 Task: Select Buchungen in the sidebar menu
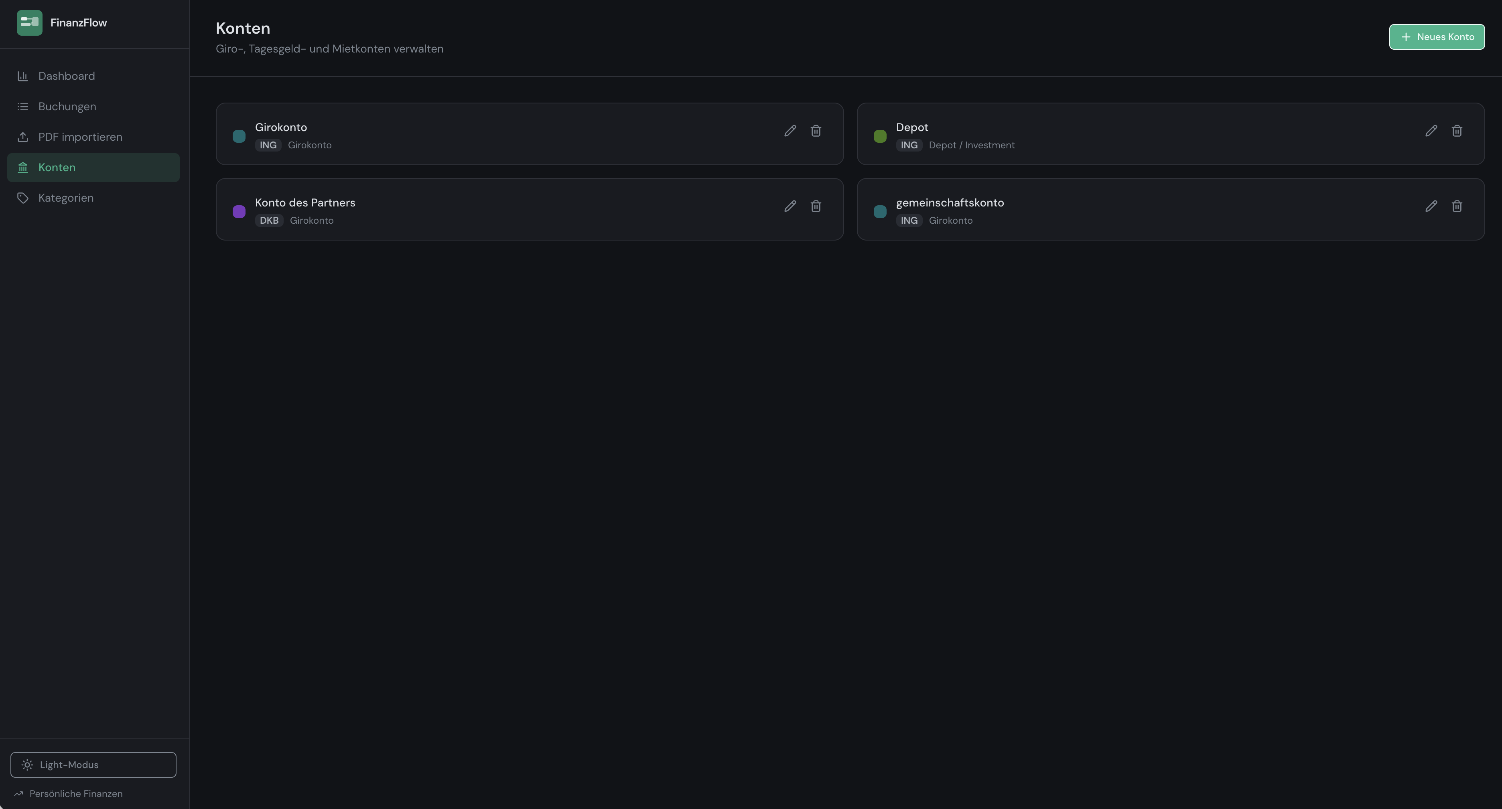67,106
